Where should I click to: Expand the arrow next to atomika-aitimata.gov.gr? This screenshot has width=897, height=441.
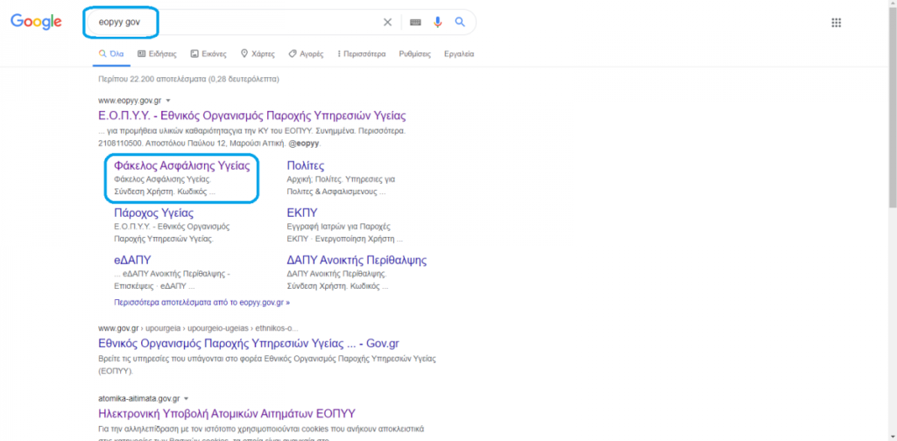coord(187,398)
